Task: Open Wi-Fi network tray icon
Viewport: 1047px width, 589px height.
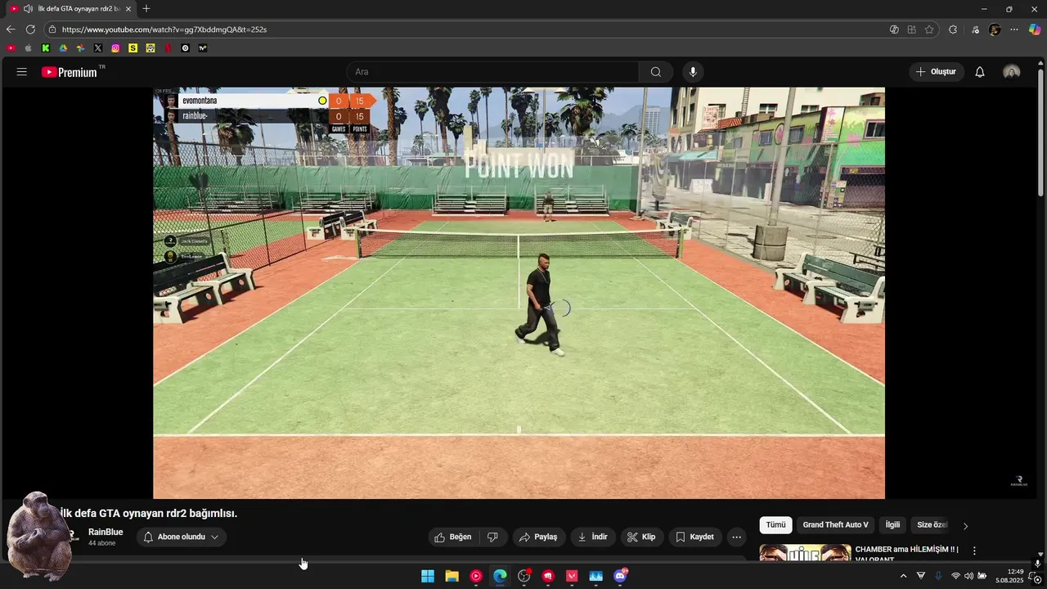Action: point(955,576)
